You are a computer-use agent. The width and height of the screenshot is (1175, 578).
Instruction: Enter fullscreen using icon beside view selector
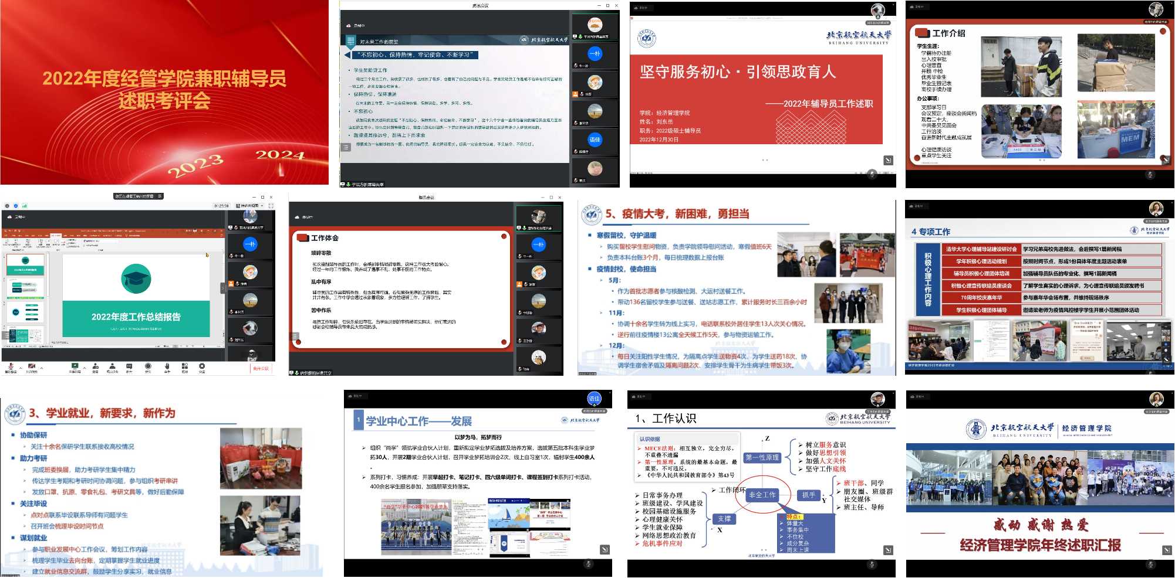[x=271, y=206]
